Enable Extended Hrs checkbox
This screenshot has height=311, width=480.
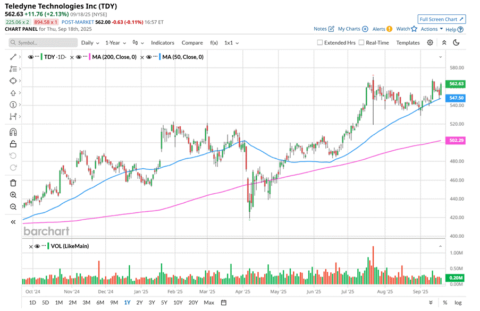click(x=320, y=42)
